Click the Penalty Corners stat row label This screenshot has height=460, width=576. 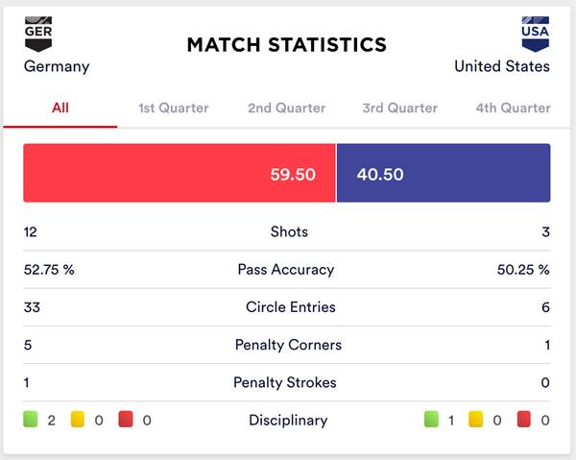tap(288, 345)
